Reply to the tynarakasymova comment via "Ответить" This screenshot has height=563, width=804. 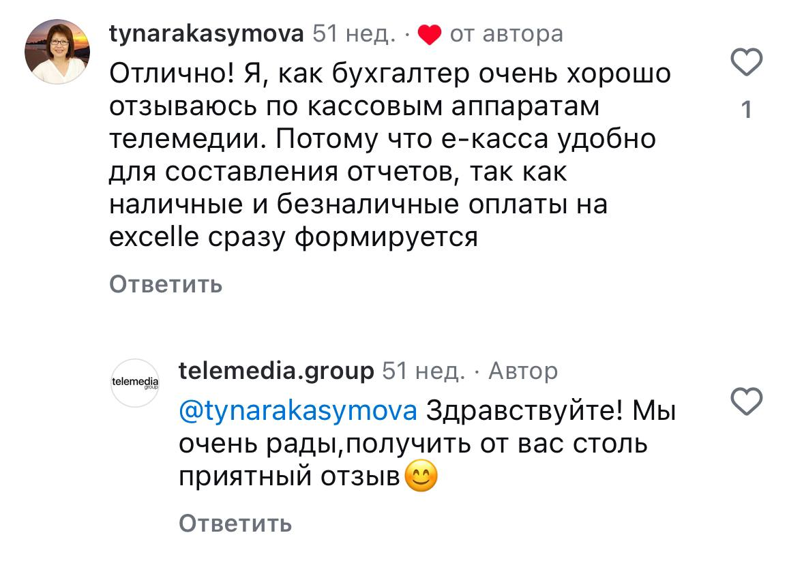(x=166, y=284)
